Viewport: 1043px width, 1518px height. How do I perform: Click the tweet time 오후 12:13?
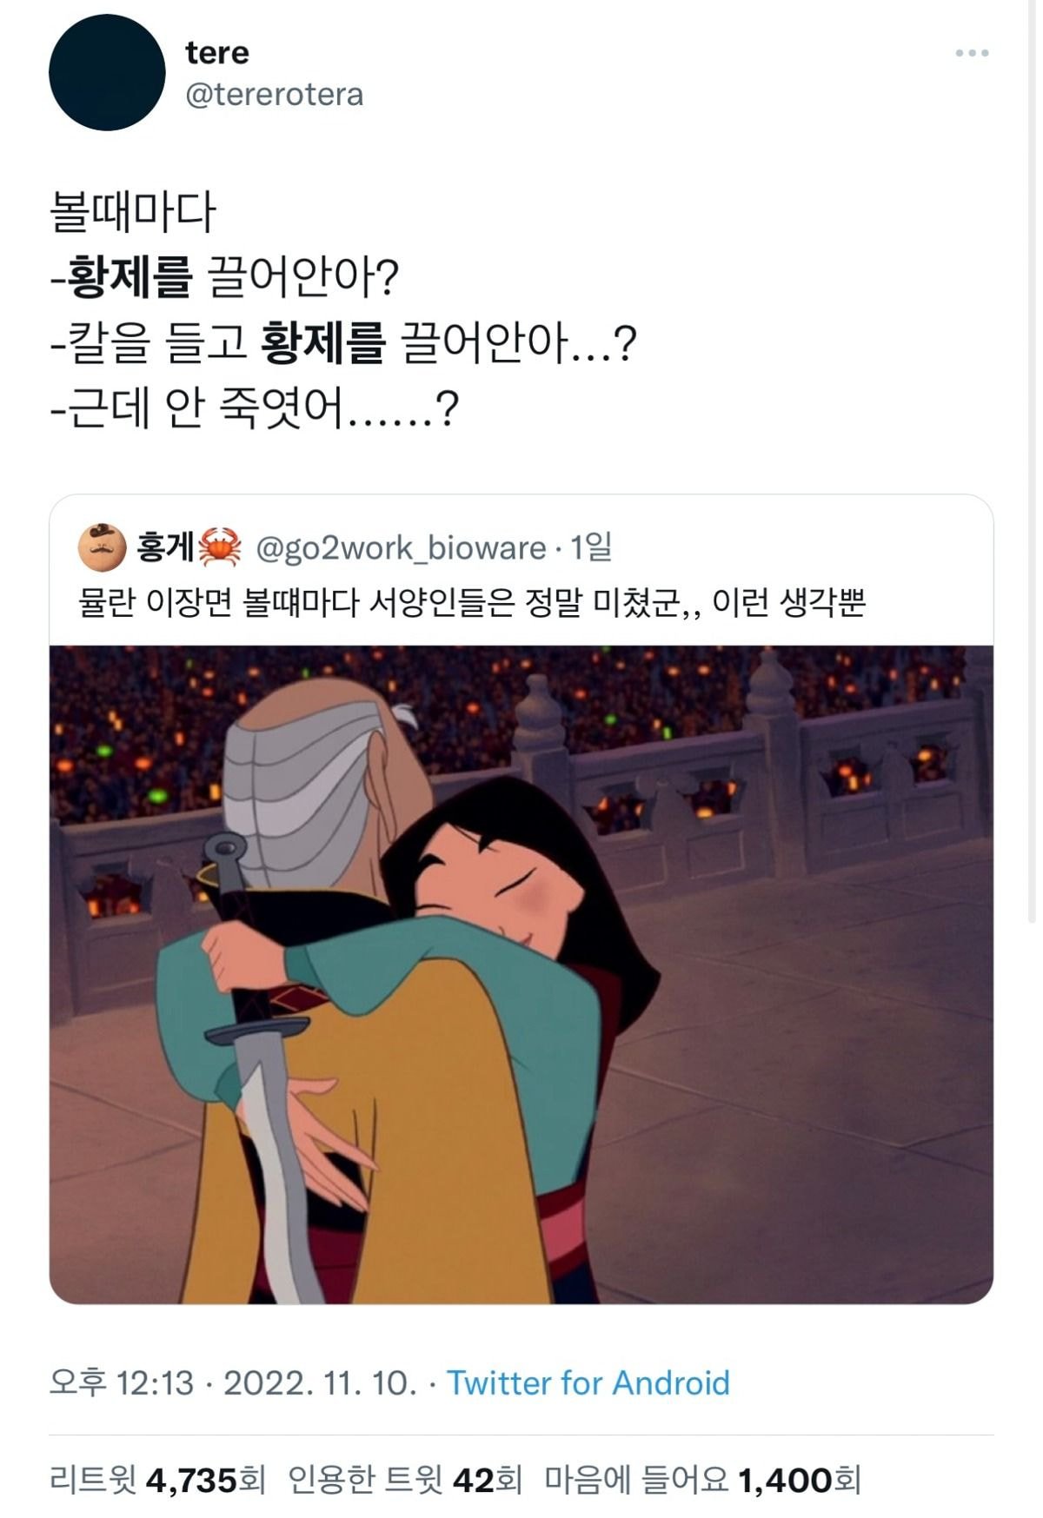[x=122, y=1382]
